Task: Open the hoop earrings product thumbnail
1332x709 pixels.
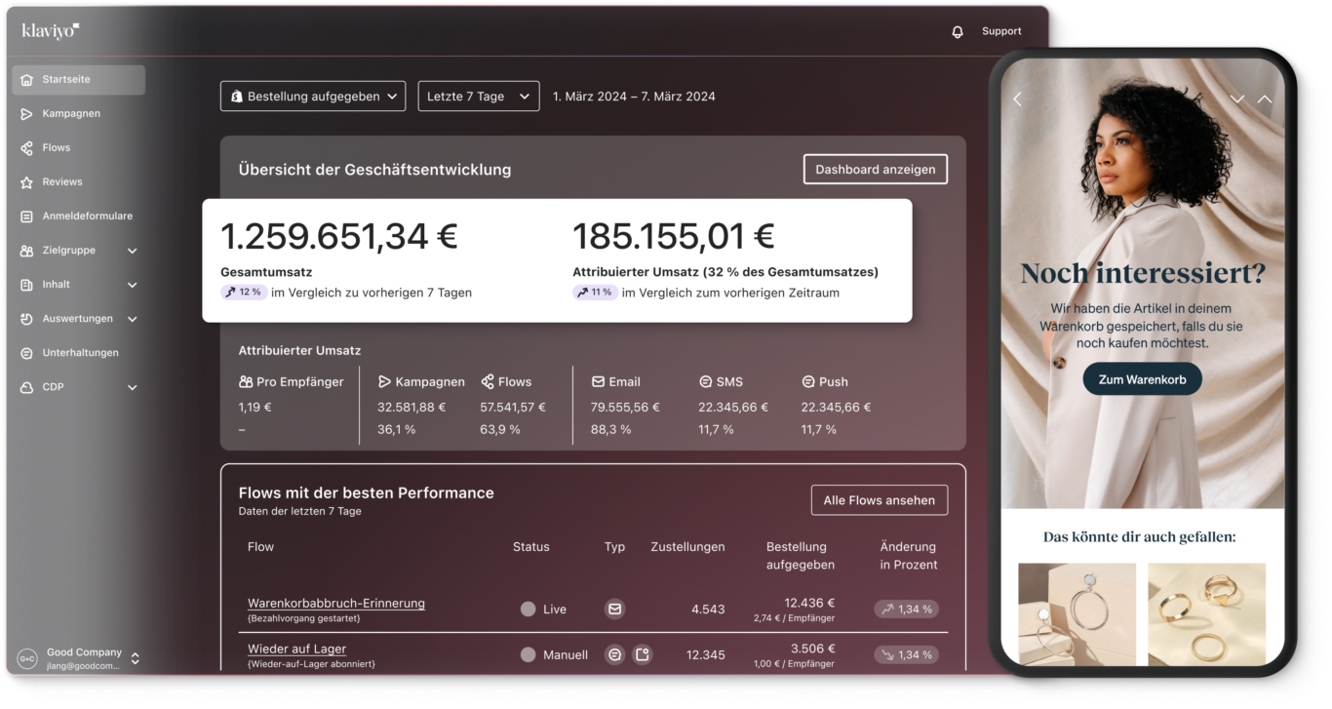Action: (1077, 612)
